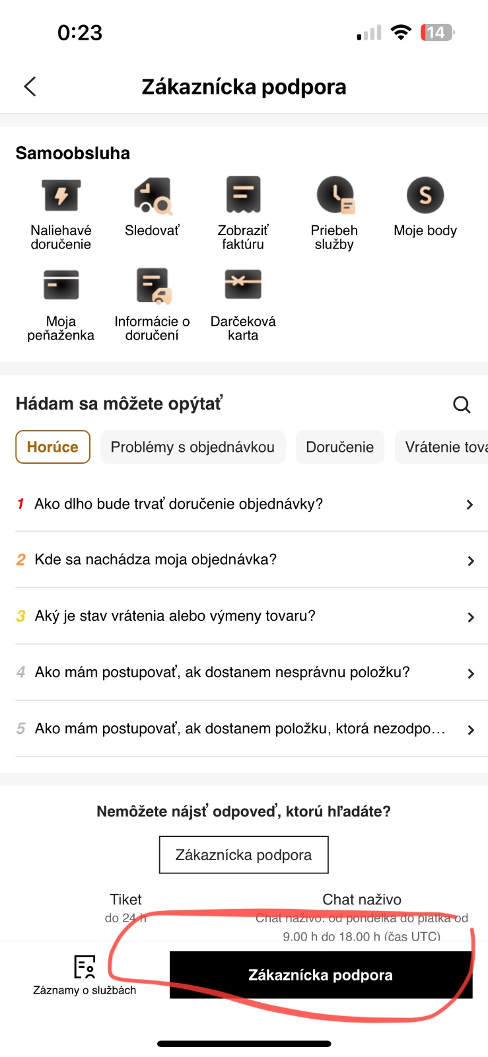Tap the search magnifier icon
The width and height of the screenshot is (488, 1057).
click(x=462, y=404)
